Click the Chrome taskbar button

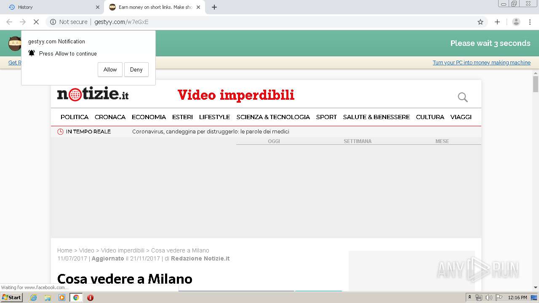tap(76, 298)
